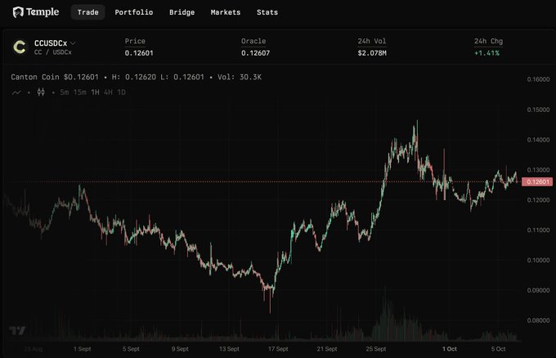Go to the Markets tab
This screenshot has height=358, width=556.
[226, 12]
